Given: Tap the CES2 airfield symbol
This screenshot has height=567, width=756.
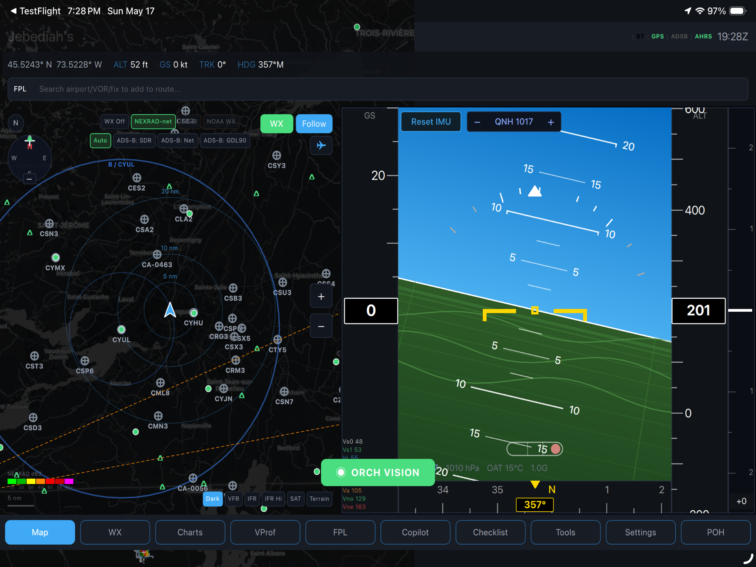Looking at the screenshot, I should click(x=137, y=178).
